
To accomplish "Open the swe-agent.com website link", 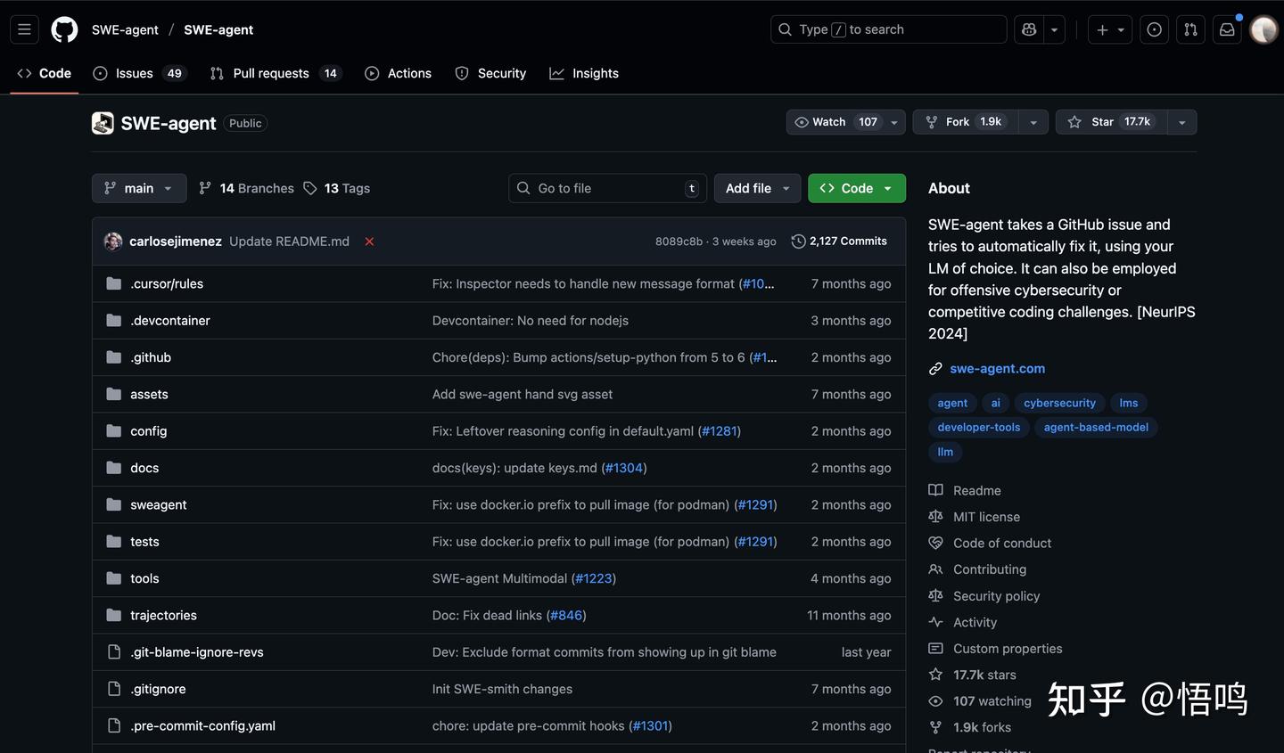I will pos(997,368).
